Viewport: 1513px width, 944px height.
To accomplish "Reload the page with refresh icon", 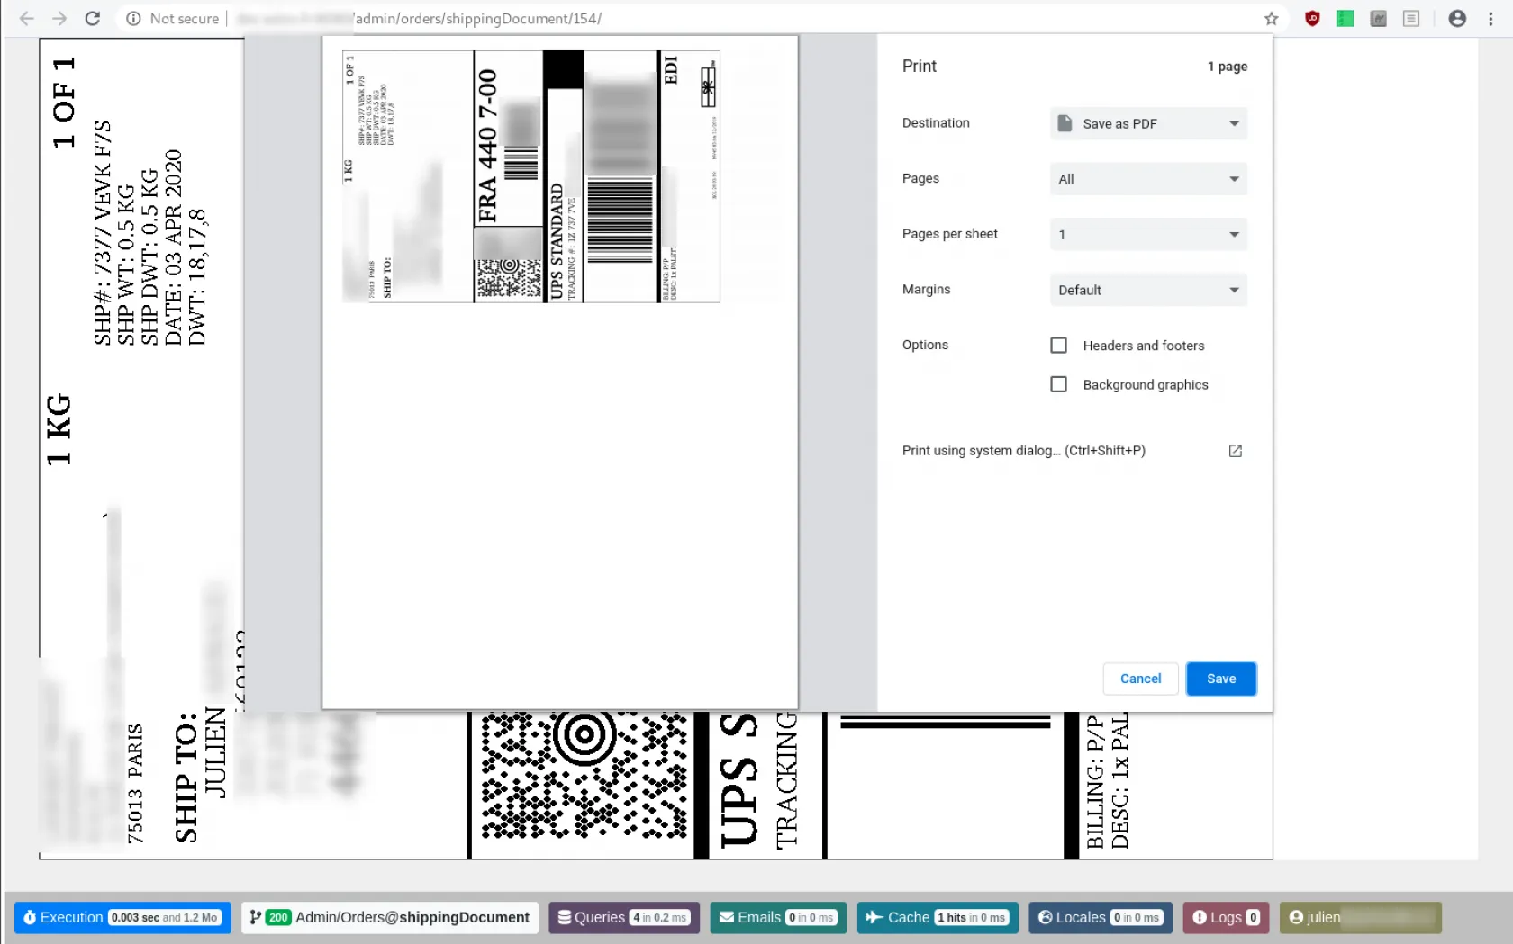I will point(92,19).
